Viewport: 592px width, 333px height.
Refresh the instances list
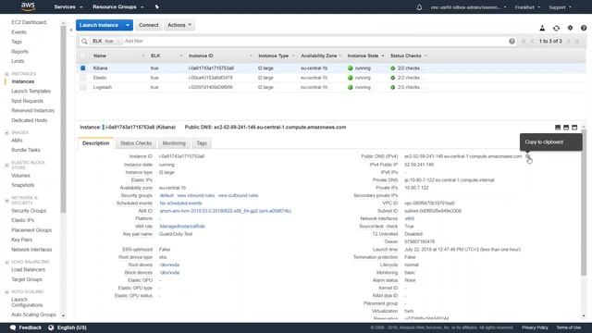tap(556, 28)
